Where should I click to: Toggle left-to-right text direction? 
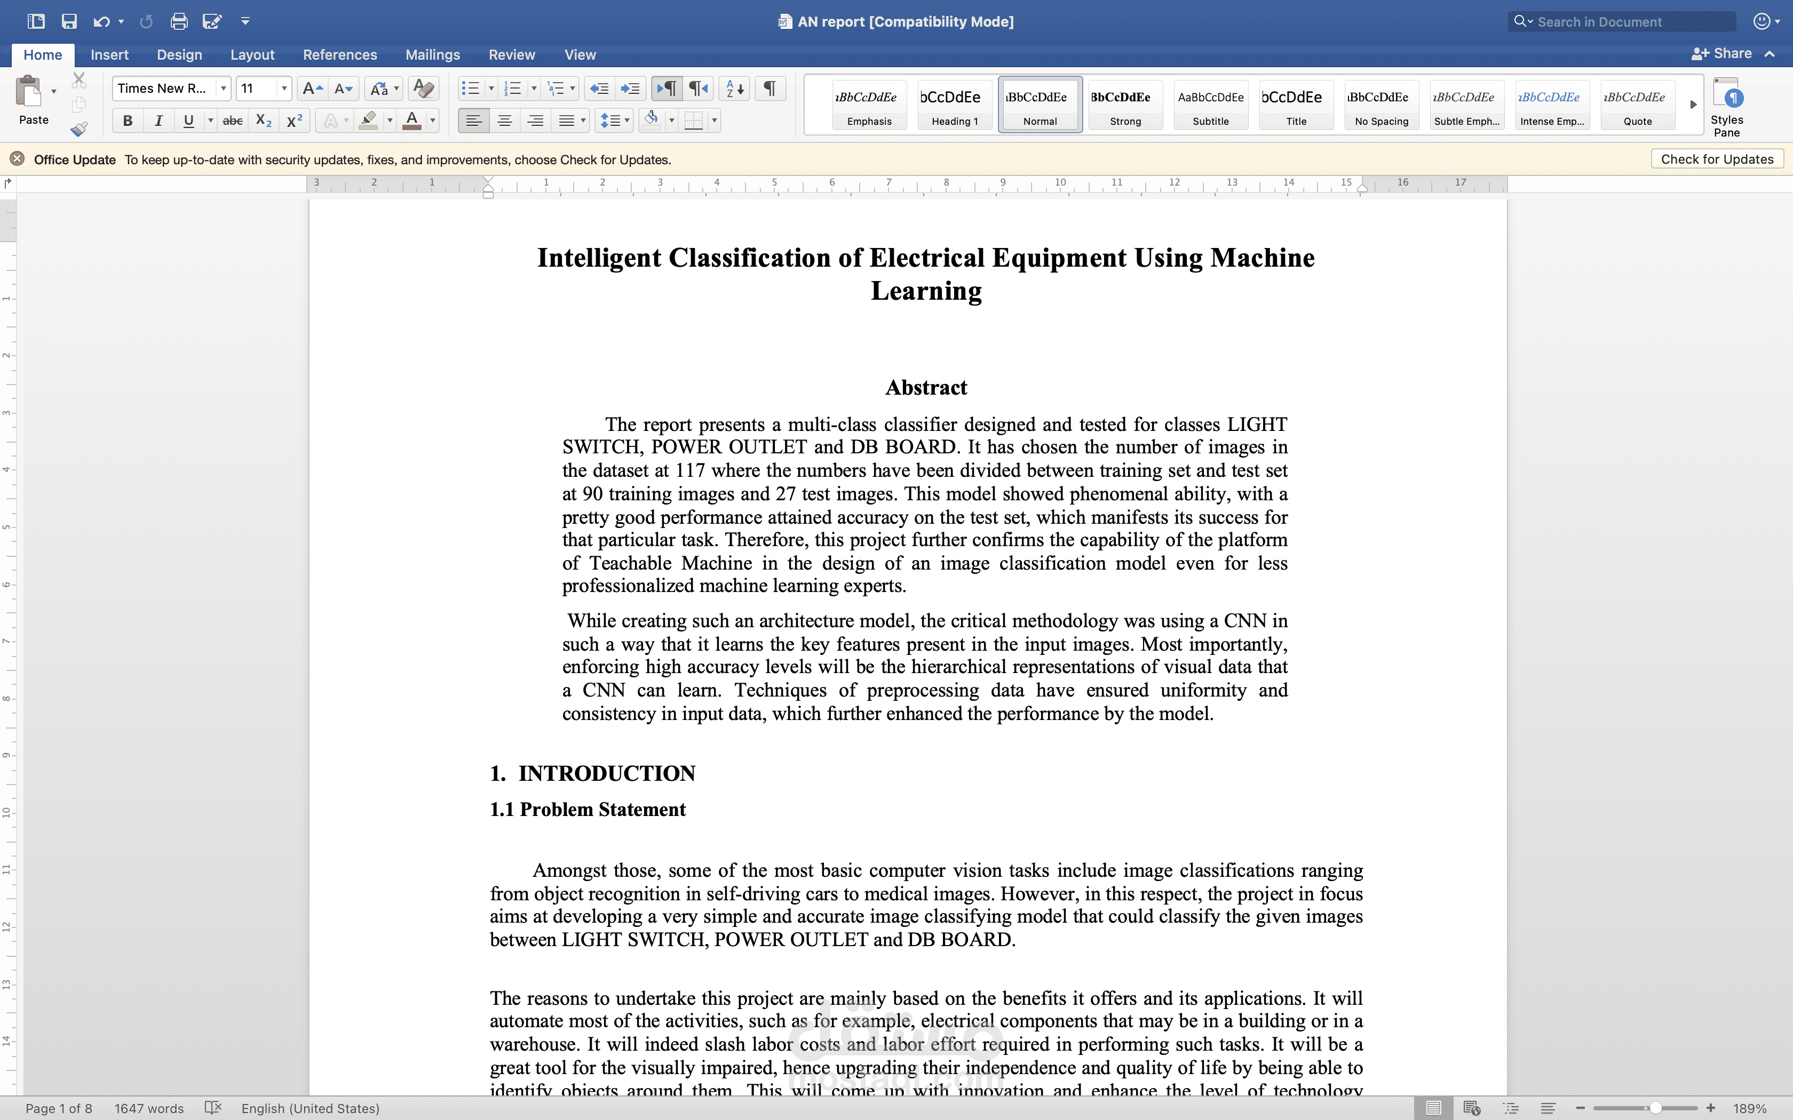[x=667, y=89]
